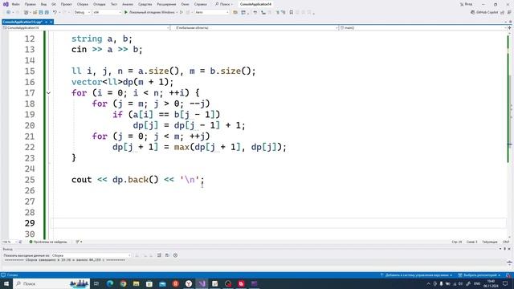The height and width of the screenshot is (289, 514).
Task: Click the 'cout' text on line 25
Action: click(82, 180)
